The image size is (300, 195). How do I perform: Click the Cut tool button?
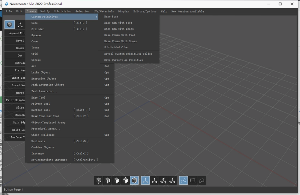(x=15, y=56)
